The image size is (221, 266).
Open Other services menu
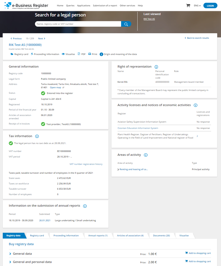127,5
